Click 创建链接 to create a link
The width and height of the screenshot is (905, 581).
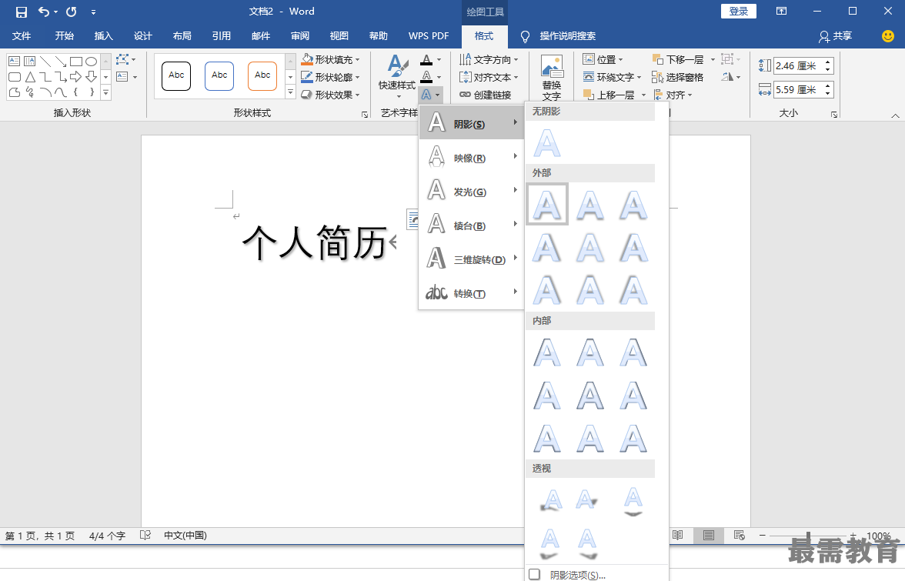pos(486,95)
